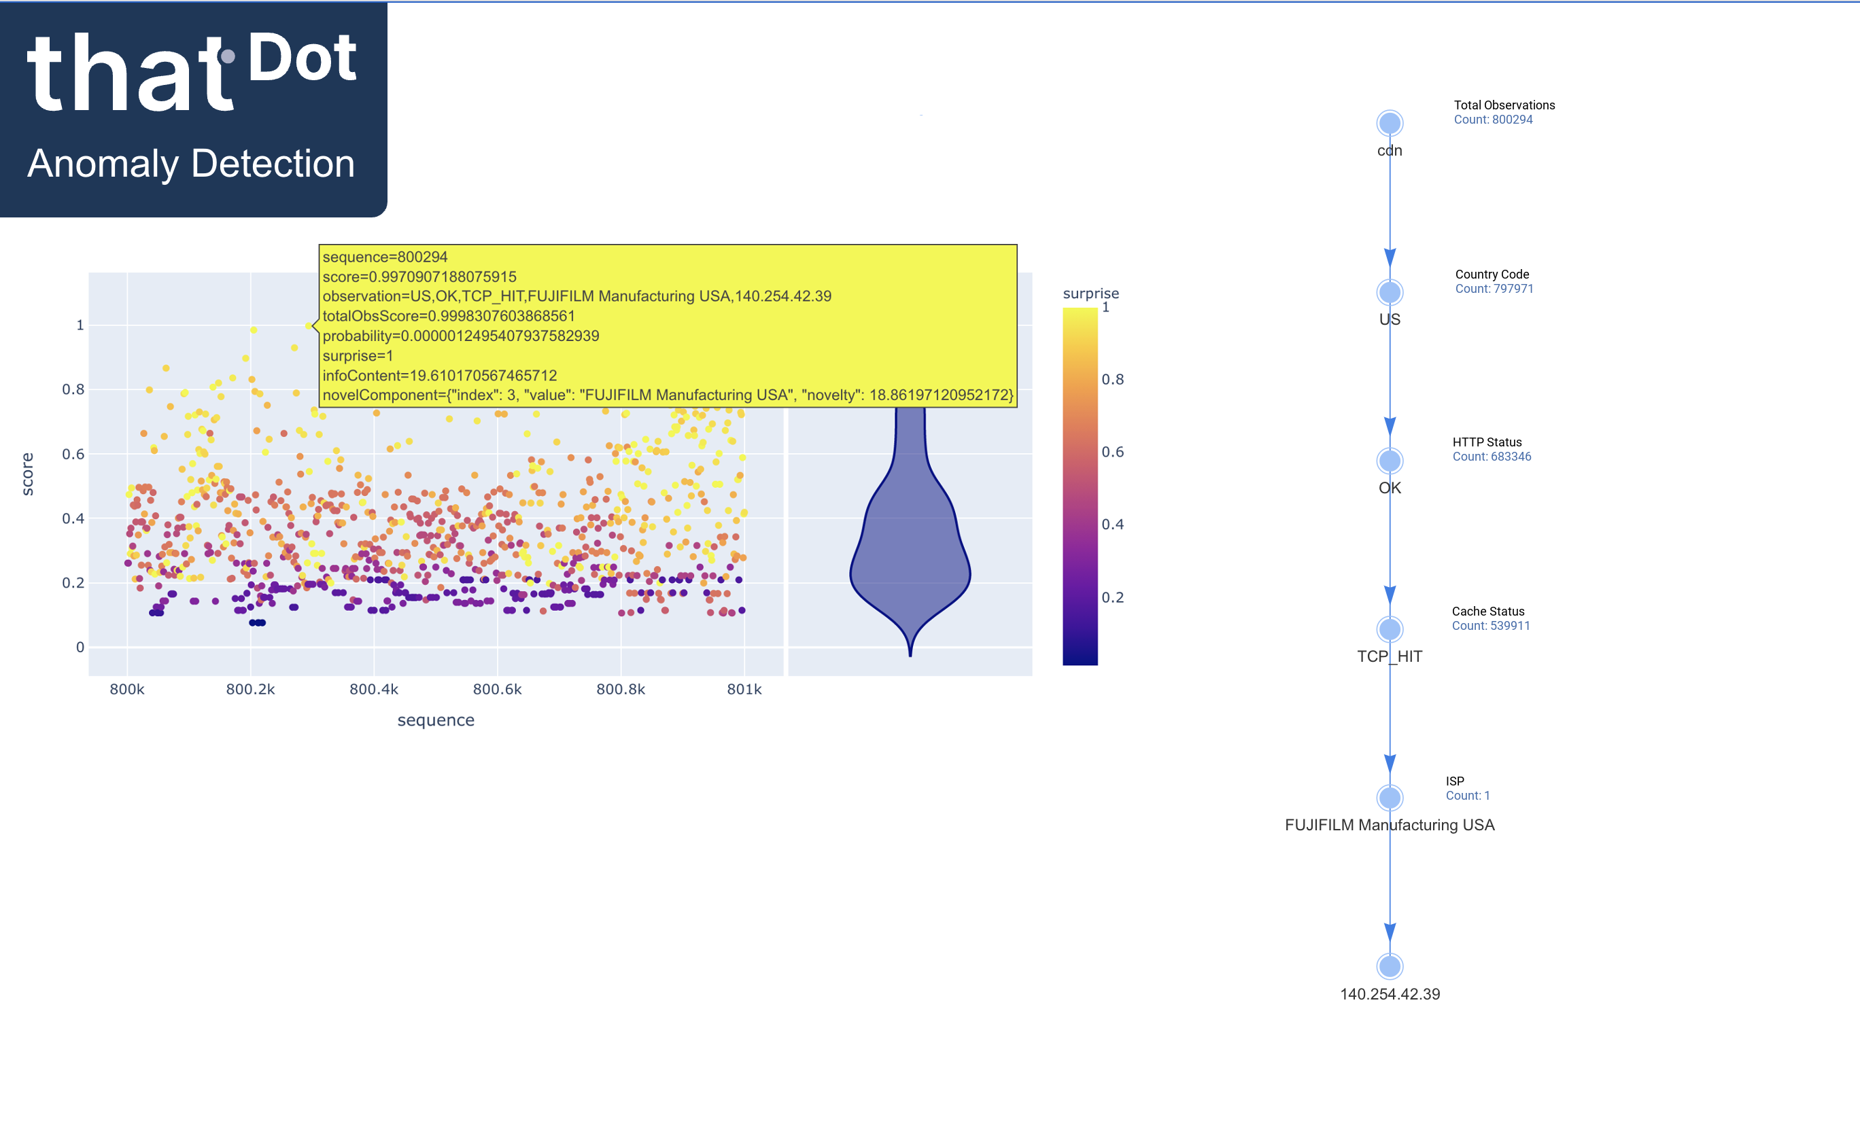The height and width of the screenshot is (1132, 1860).
Task: Select the cdn root node circle
Action: (x=1389, y=122)
